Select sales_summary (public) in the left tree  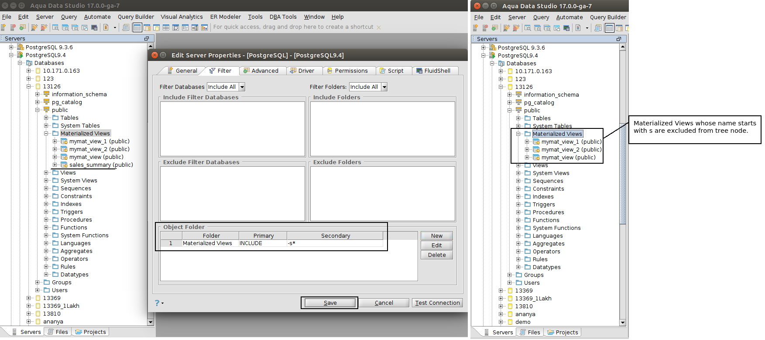pyautogui.click(x=101, y=165)
